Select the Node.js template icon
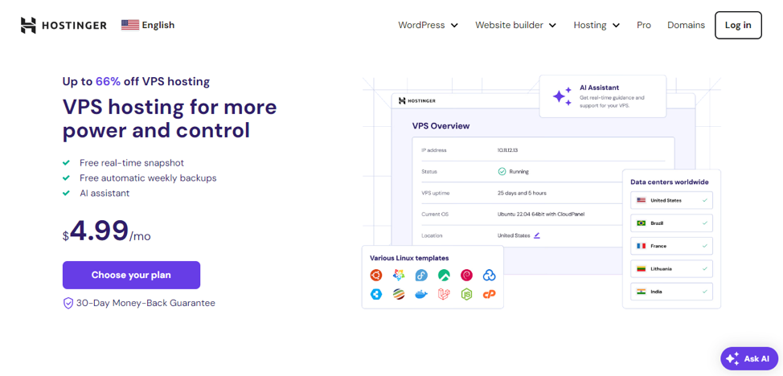The height and width of the screenshot is (376, 783). pyautogui.click(x=466, y=295)
